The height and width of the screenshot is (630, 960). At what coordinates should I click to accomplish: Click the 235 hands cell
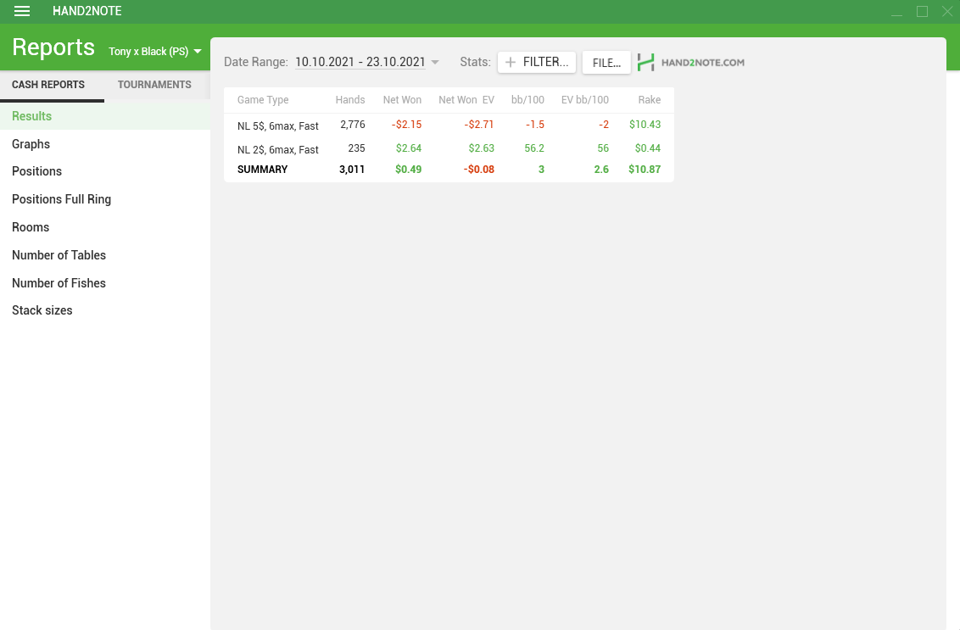point(356,148)
